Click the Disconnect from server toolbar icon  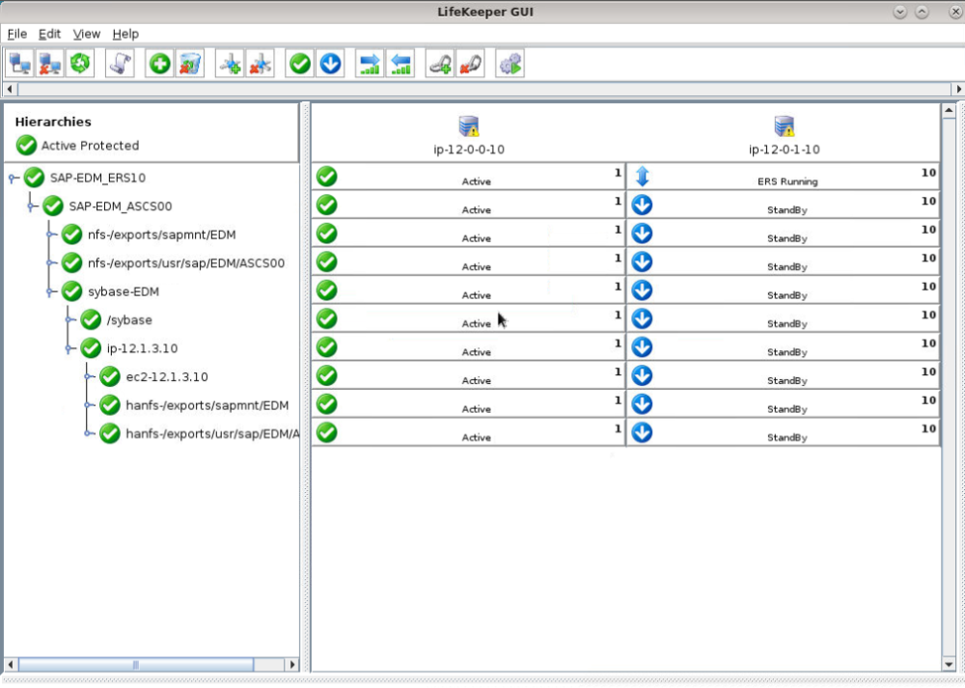point(50,64)
